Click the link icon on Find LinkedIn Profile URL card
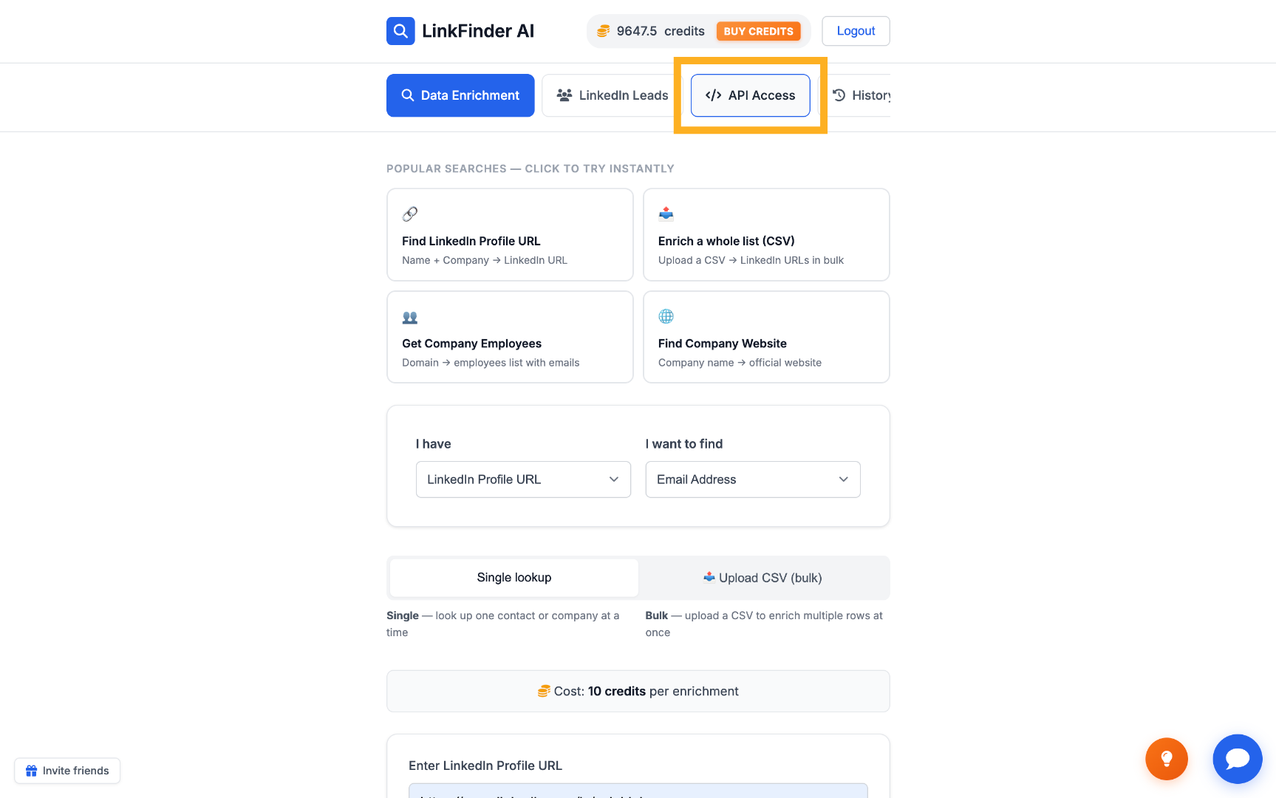This screenshot has width=1276, height=798. [410, 214]
